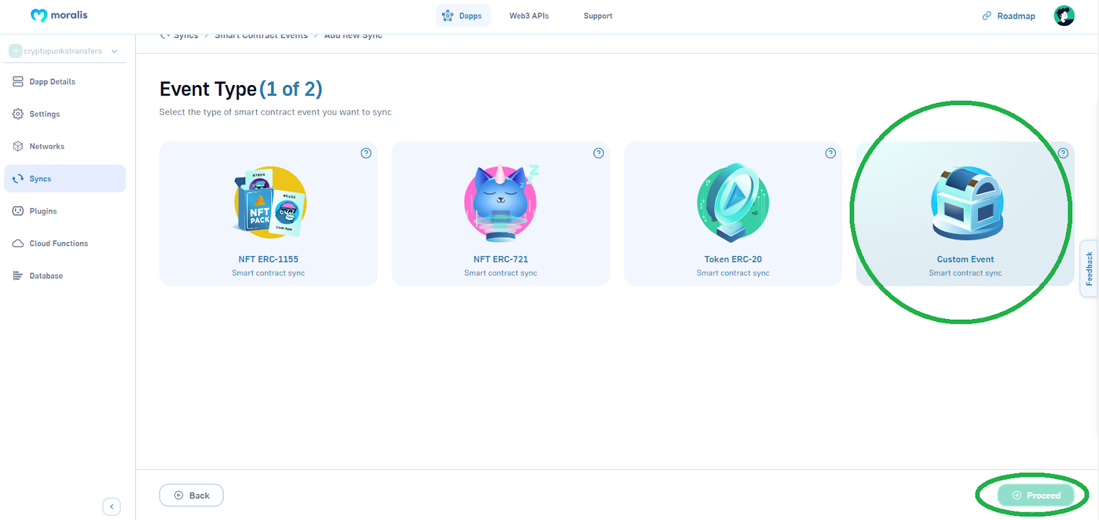Click the Roadmap link icon
This screenshot has height=520, width=1099.
[986, 16]
